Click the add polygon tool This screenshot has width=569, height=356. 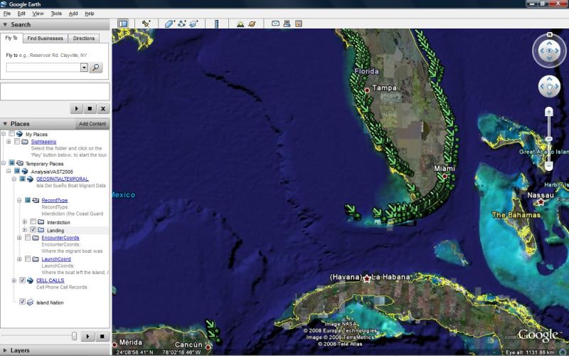169,24
